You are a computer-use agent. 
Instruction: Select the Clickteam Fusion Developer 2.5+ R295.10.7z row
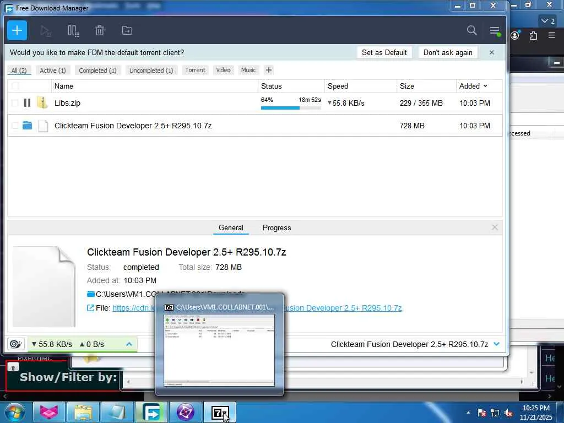tap(254, 126)
